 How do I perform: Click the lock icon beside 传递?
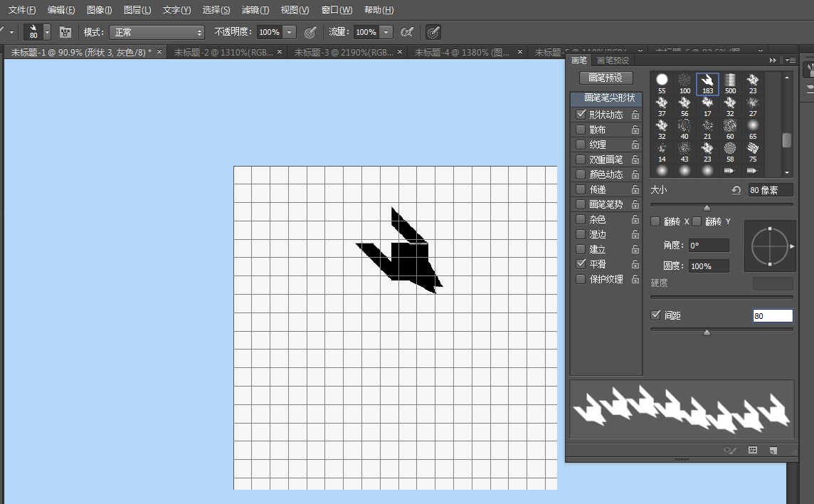tap(635, 189)
